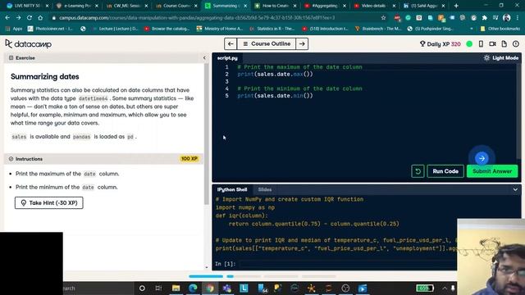525x295 pixels.
Task: Go to browser home page icon
Action: pyautogui.click(x=40, y=17)
